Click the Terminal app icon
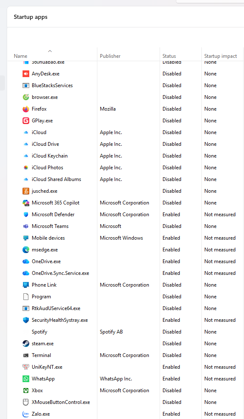244x419 pixels. (x=26, y=355)
